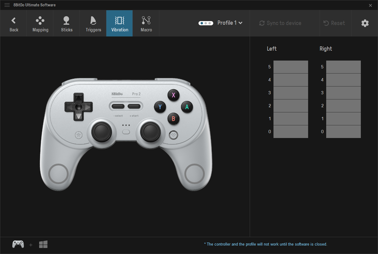Click the Y button on controller
The height and width of the screenshot is (254, 378).
[160, 107]
